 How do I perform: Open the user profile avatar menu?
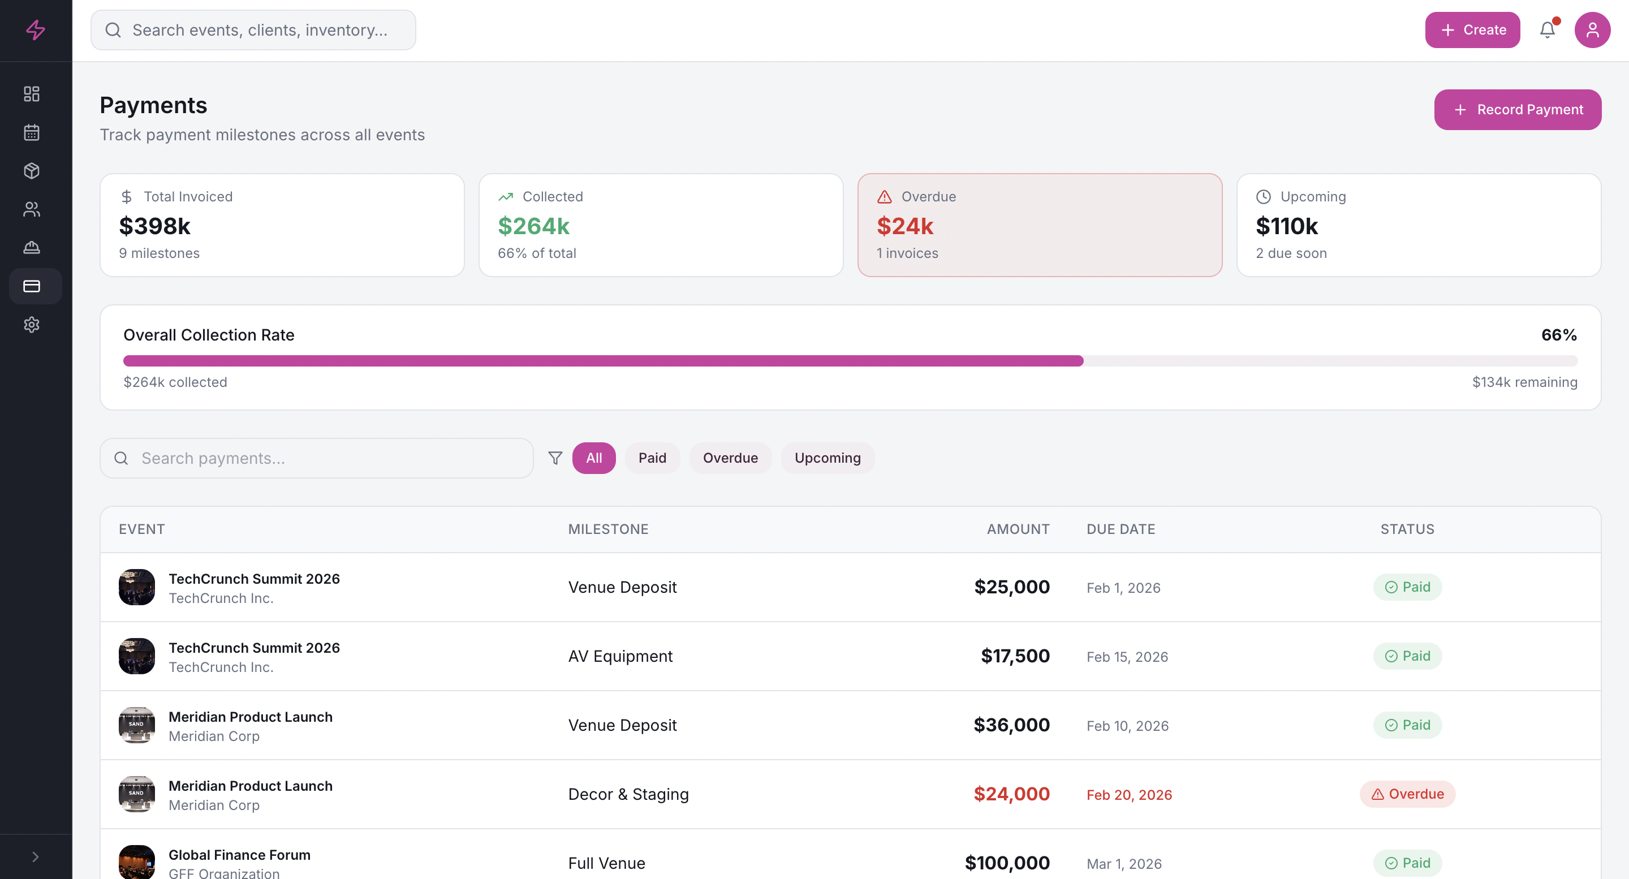point(1593,30)
